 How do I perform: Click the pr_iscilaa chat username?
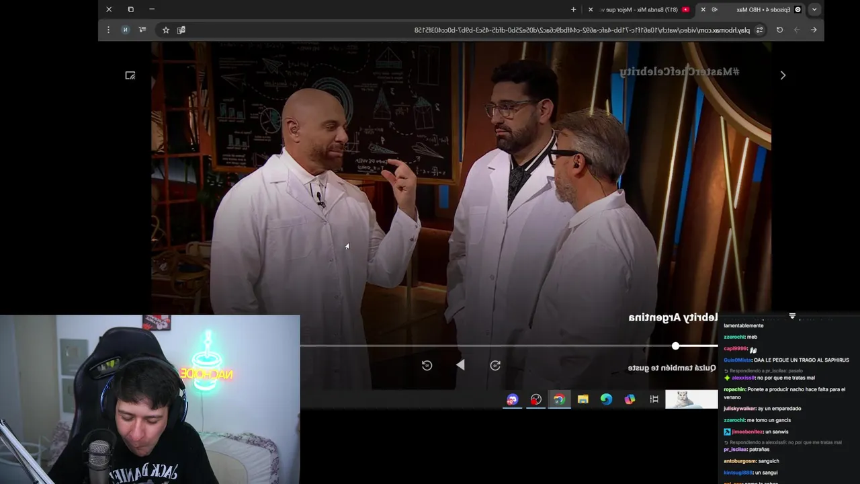click(735, 449)
